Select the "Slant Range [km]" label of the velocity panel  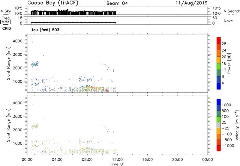click(x=8, y=125)
